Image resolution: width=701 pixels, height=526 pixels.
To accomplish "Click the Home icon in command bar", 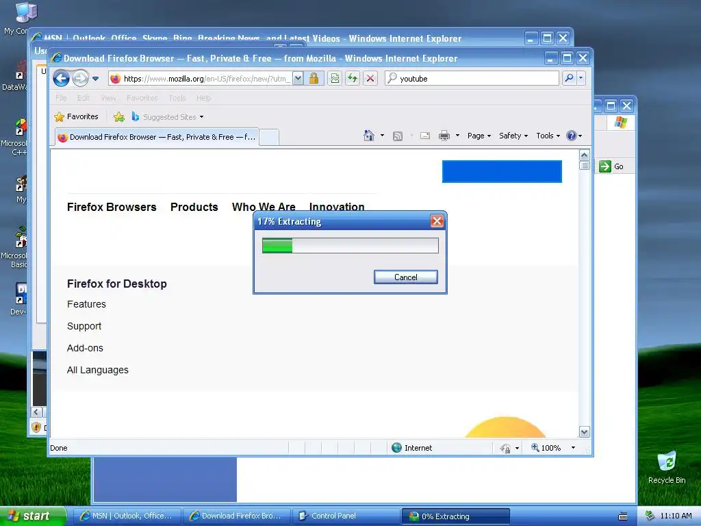I will [x=369, y=136].
